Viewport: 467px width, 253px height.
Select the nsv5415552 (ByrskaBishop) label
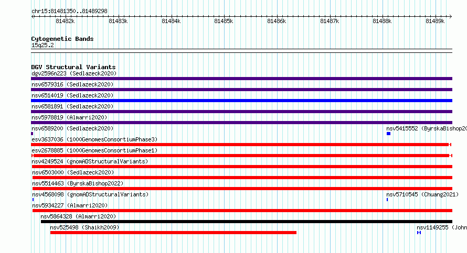tap(427, 128)
